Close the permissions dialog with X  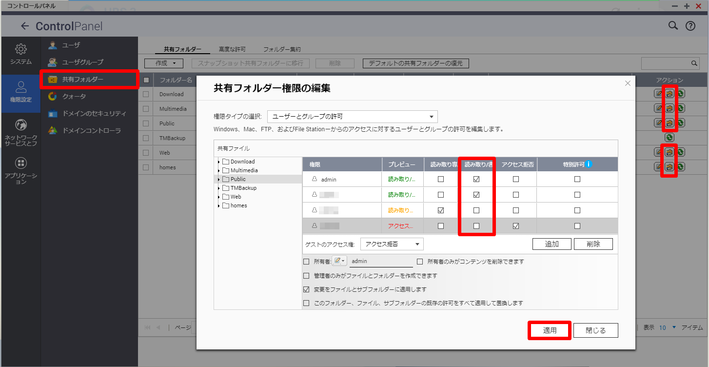pos(628,83)
